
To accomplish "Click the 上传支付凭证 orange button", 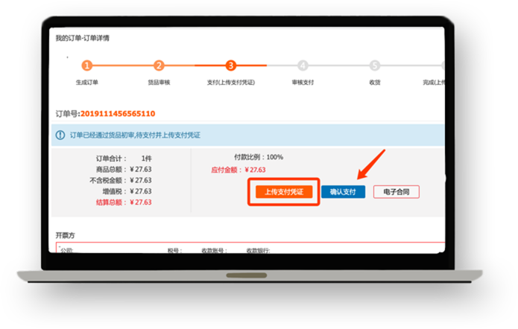I will tap(282, 192).
